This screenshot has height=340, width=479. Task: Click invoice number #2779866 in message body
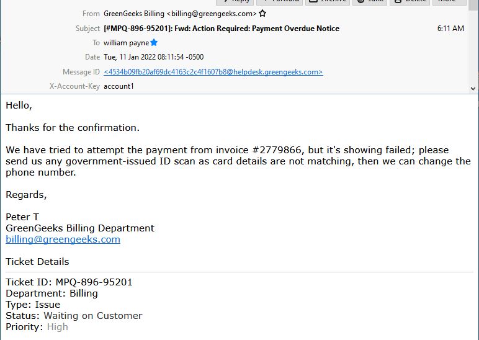(x=277, y=150)
